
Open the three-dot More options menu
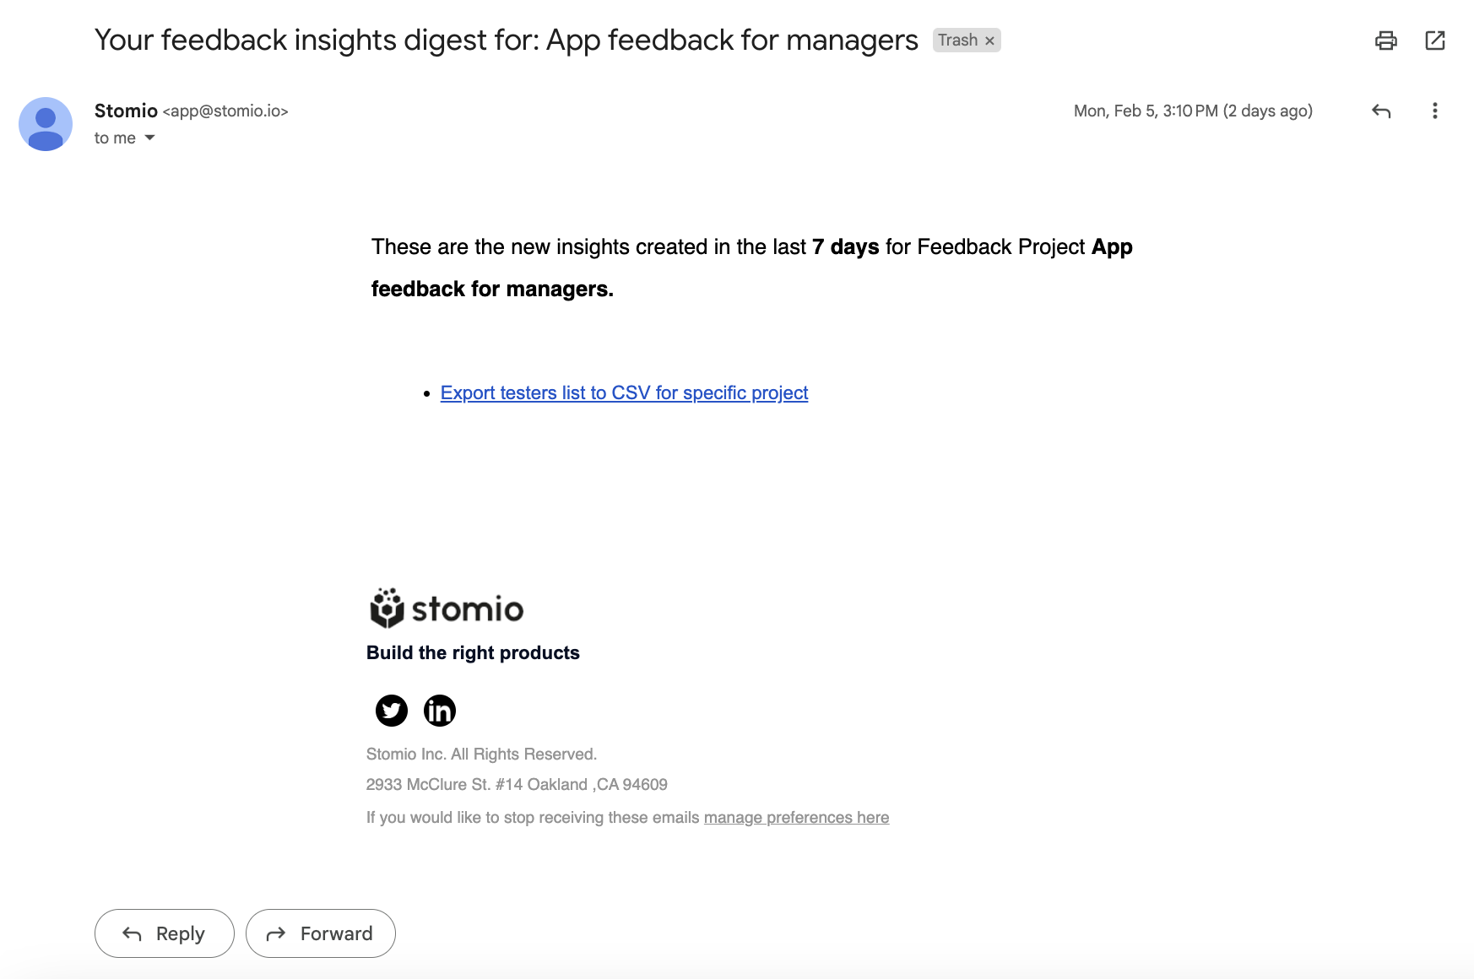(x=1434, y=111)
